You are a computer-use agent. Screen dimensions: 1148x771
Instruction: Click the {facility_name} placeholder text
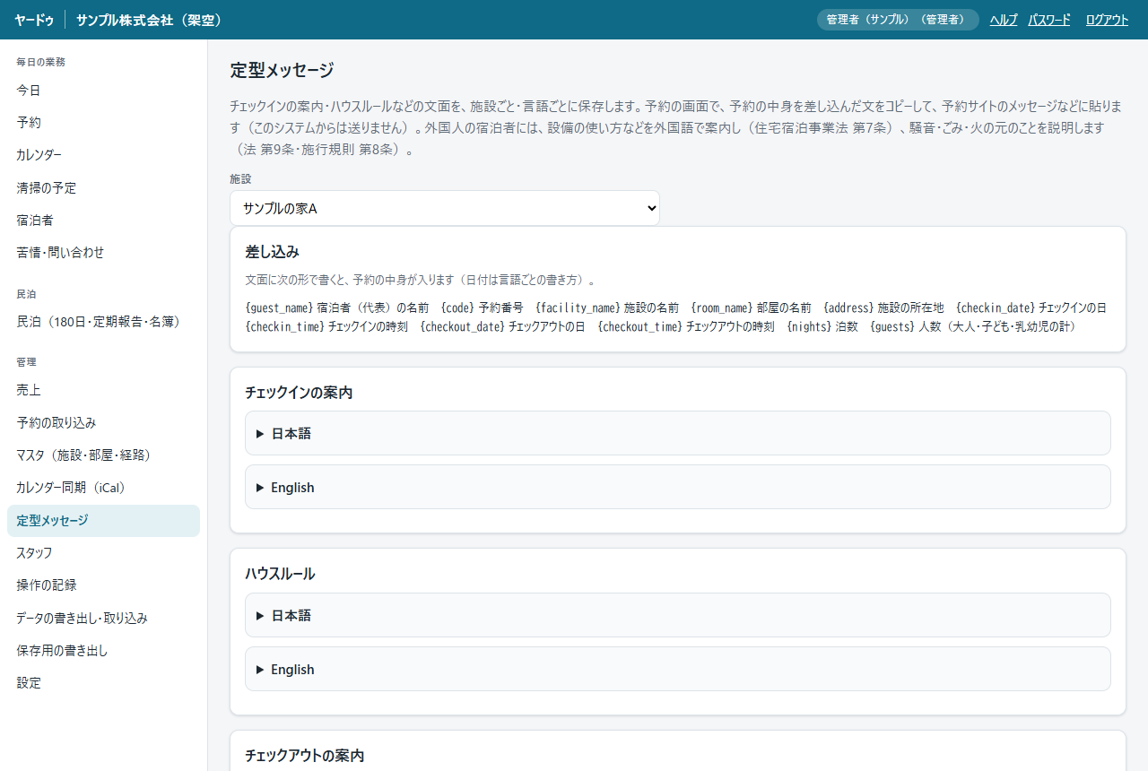click(x=578, y=308)
